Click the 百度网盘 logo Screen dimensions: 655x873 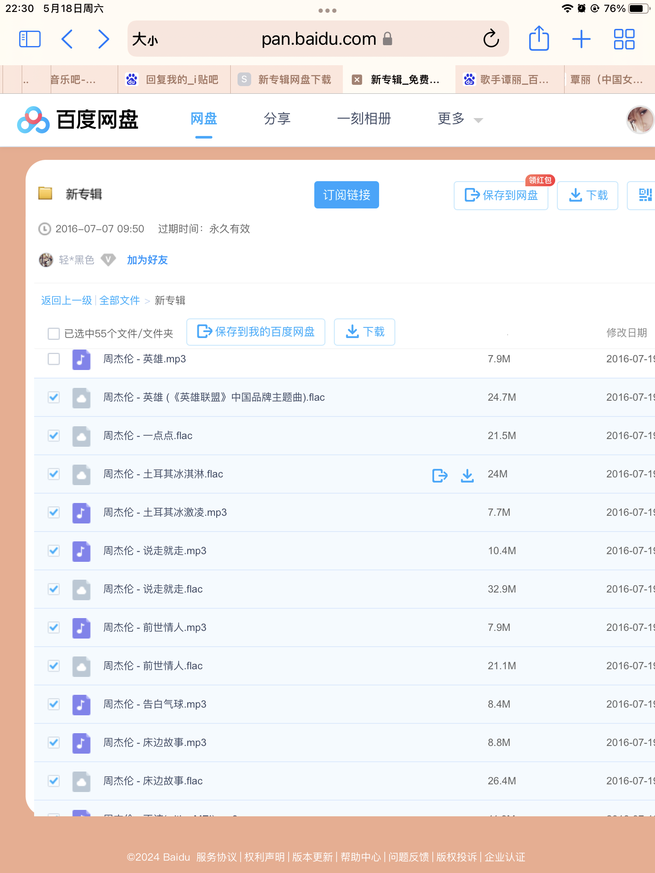(x=78, y=120)
